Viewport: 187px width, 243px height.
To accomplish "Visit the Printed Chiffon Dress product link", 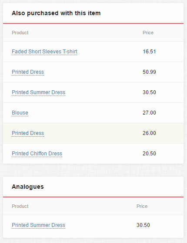I will [37, 154].
